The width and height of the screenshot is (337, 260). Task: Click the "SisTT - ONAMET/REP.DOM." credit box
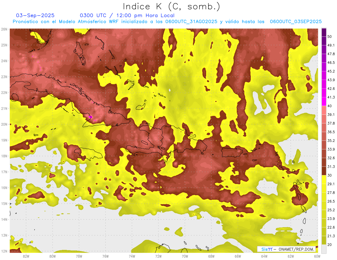pos(286,249)
